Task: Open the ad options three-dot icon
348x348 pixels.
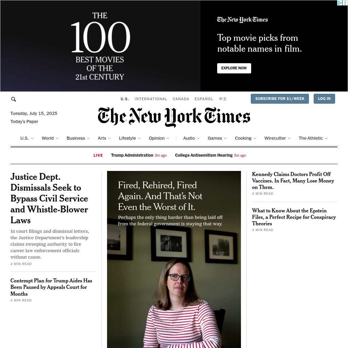Action: pos(345,3)
